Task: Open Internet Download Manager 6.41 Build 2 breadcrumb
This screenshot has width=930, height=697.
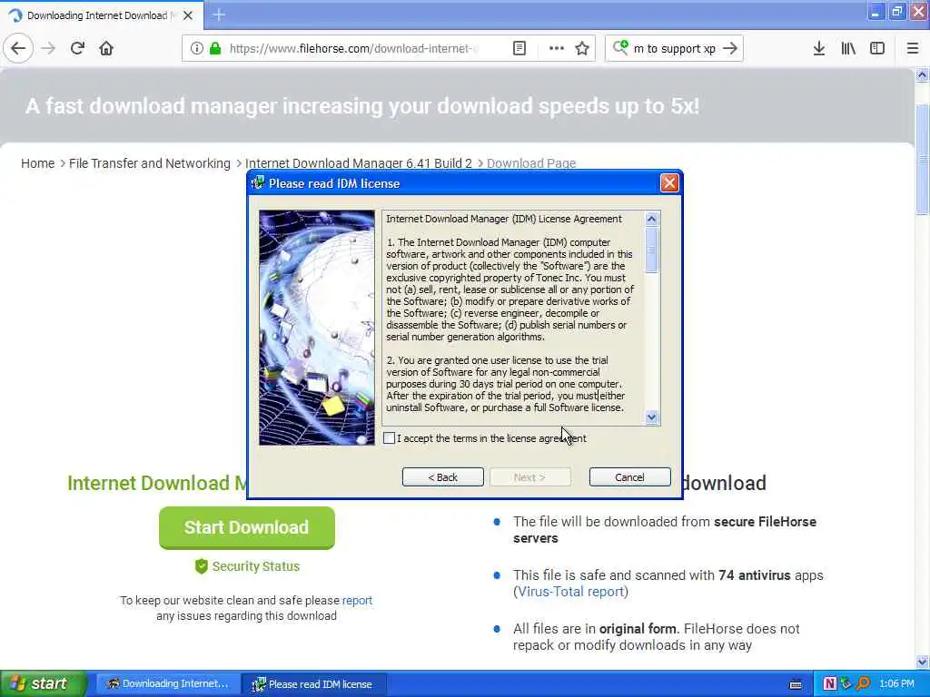Action: pyautogui.click(x=359, y=163)
